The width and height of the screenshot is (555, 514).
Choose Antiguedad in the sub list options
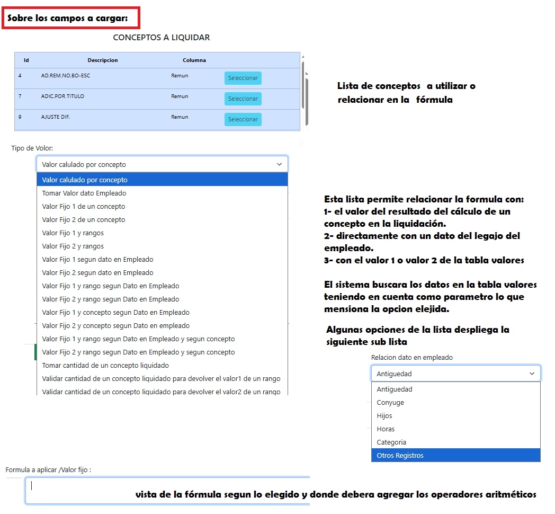coord(456,389)
